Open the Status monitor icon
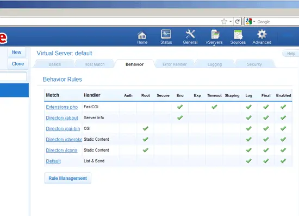Image resolution: width=299 pixels, height=216 pixels. pyautogui.click(x=166, y=34)
